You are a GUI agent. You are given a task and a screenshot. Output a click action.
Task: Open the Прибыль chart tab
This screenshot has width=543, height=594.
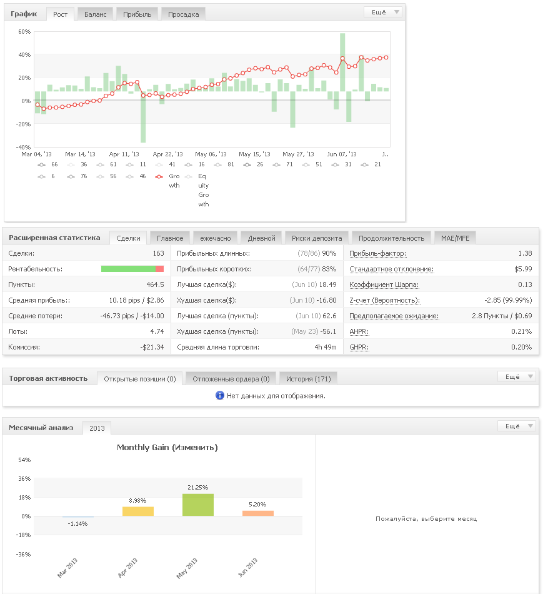pyautogui.click(x=137, y=14)
